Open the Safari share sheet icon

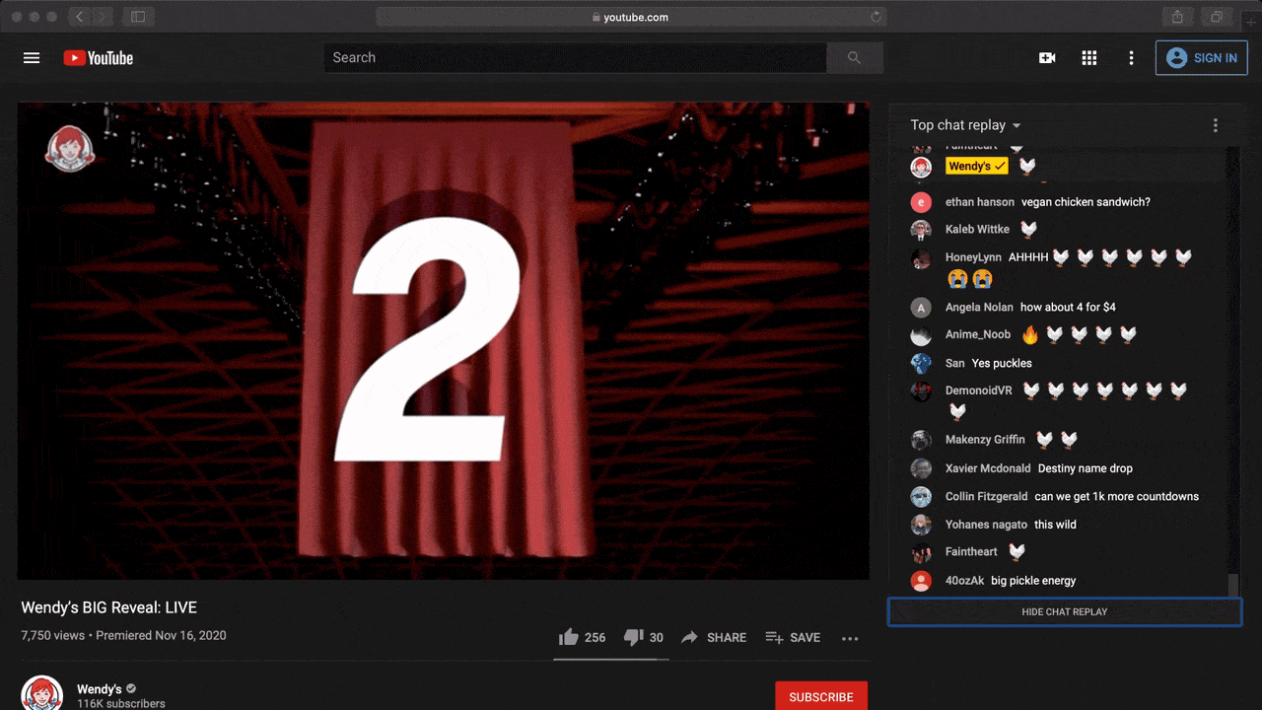1177,17
